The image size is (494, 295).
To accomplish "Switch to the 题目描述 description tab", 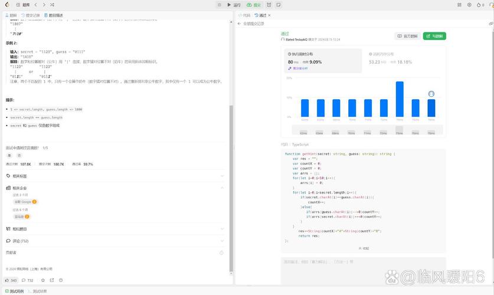I will point(54,15).
